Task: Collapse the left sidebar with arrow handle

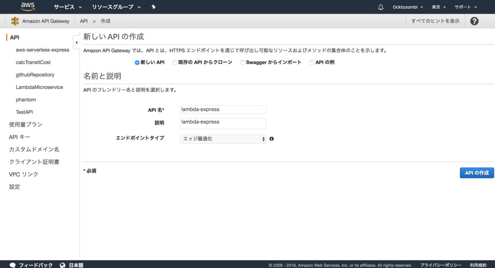Action: (x=76, y=43)
